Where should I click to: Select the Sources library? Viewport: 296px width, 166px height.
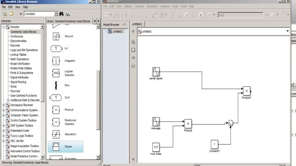coord(15,91)
